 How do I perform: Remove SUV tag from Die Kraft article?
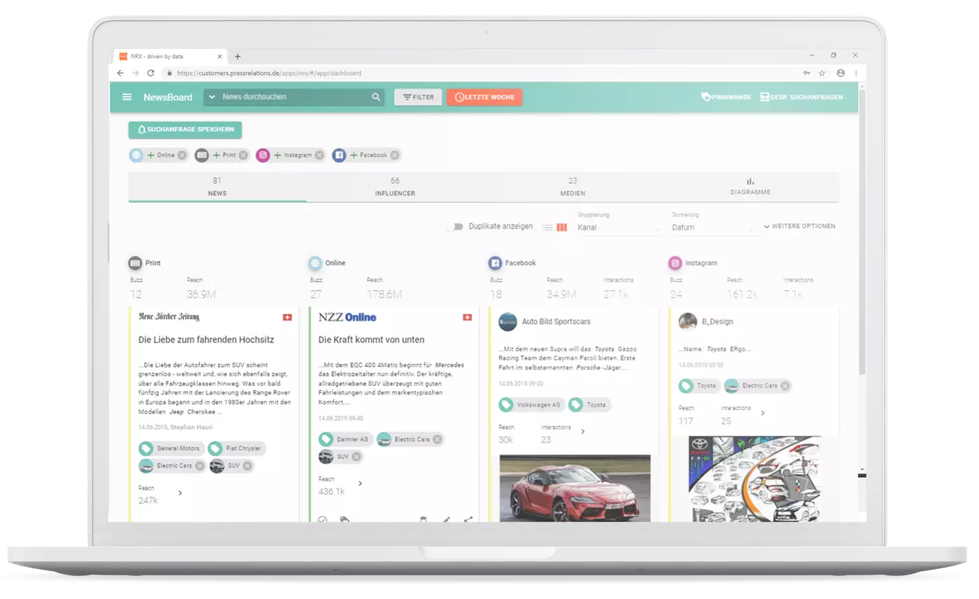(x=357, y=457)
